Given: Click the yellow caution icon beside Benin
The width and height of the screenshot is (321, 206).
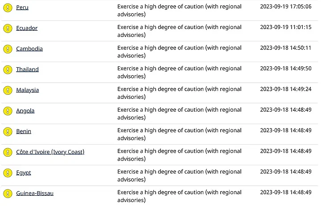Looking at the screenshot, I should pyautogui.click(x=8, y=132).
